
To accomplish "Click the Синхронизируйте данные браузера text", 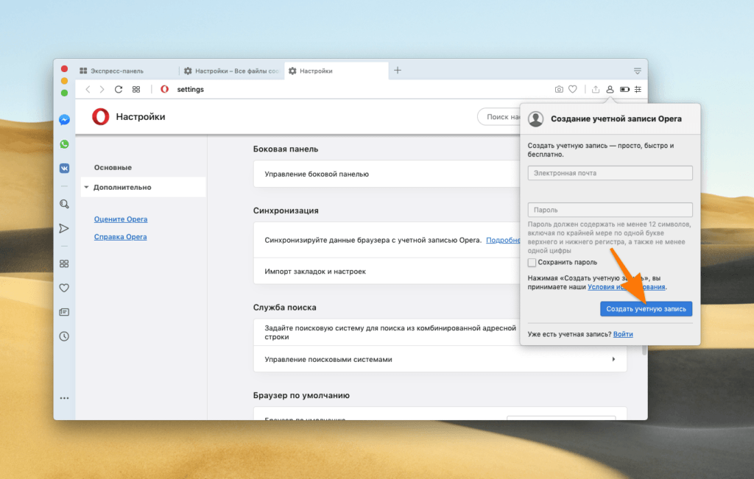I will click(373, 240).
